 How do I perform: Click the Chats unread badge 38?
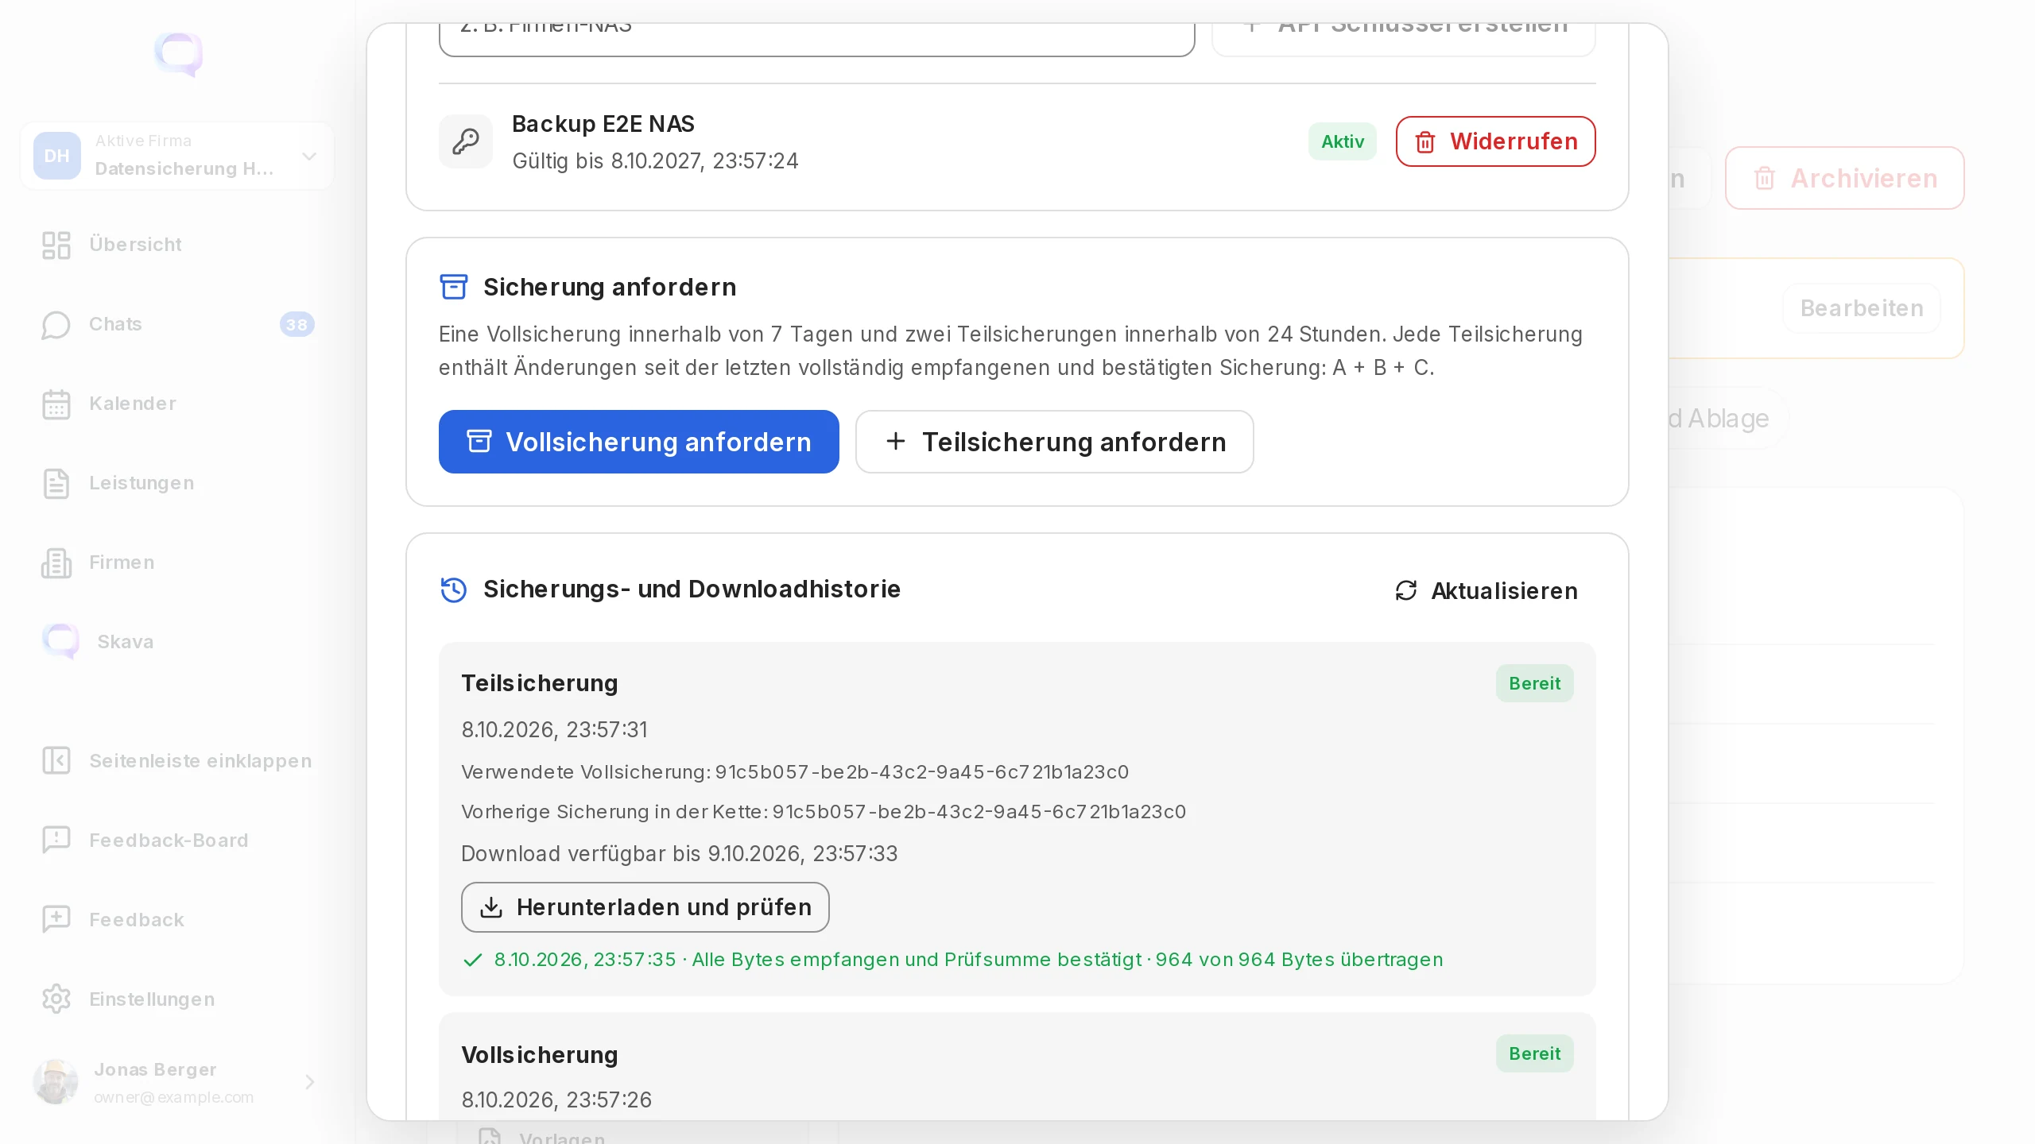(297, 324)
